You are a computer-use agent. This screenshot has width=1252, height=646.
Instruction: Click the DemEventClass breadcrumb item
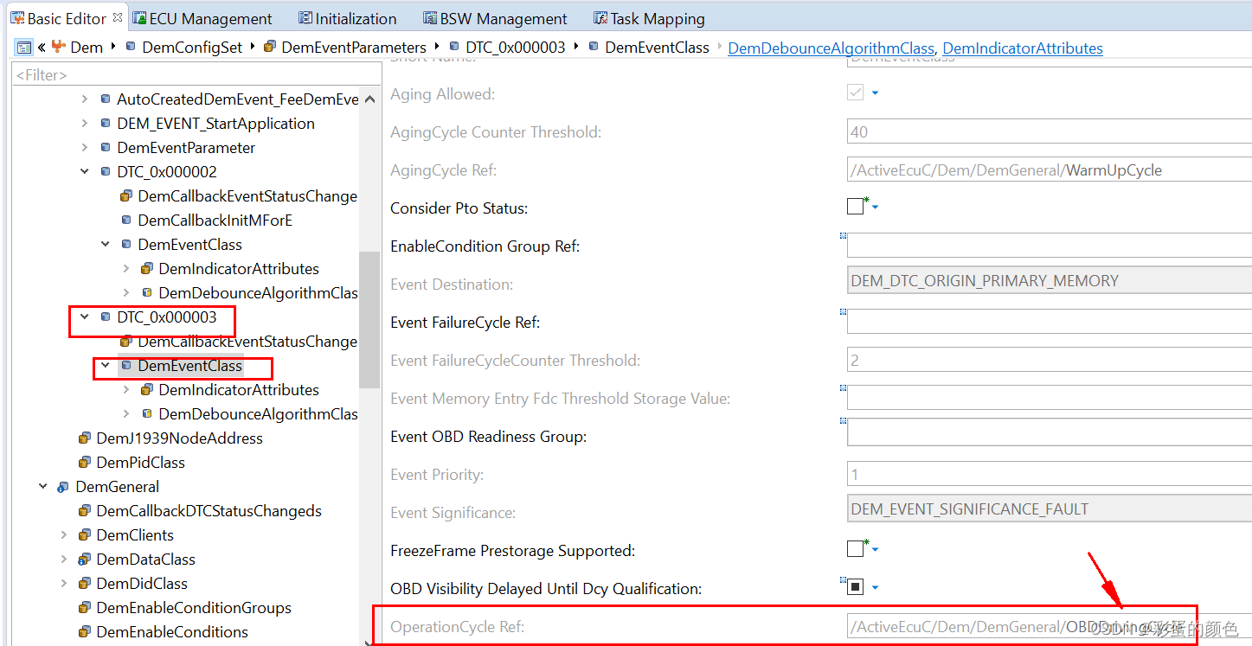[x=657, y=48]
